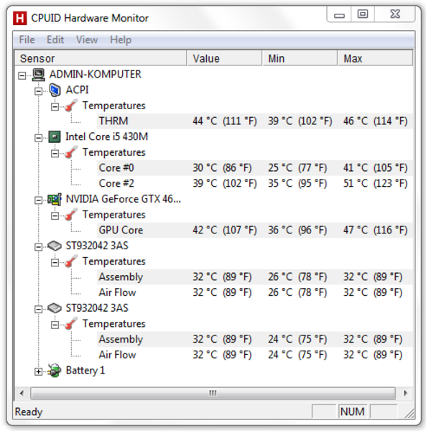Viewport: 426px width, 431px height.
Task: Open the File menu
Action: [27, 40]
